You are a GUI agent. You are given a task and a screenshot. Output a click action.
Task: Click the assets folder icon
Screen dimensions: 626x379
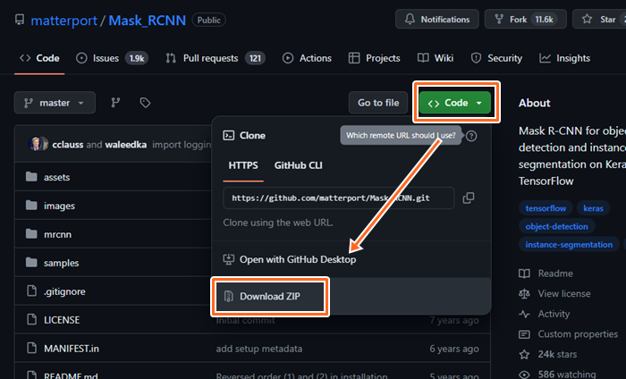[x=31, y=177]
